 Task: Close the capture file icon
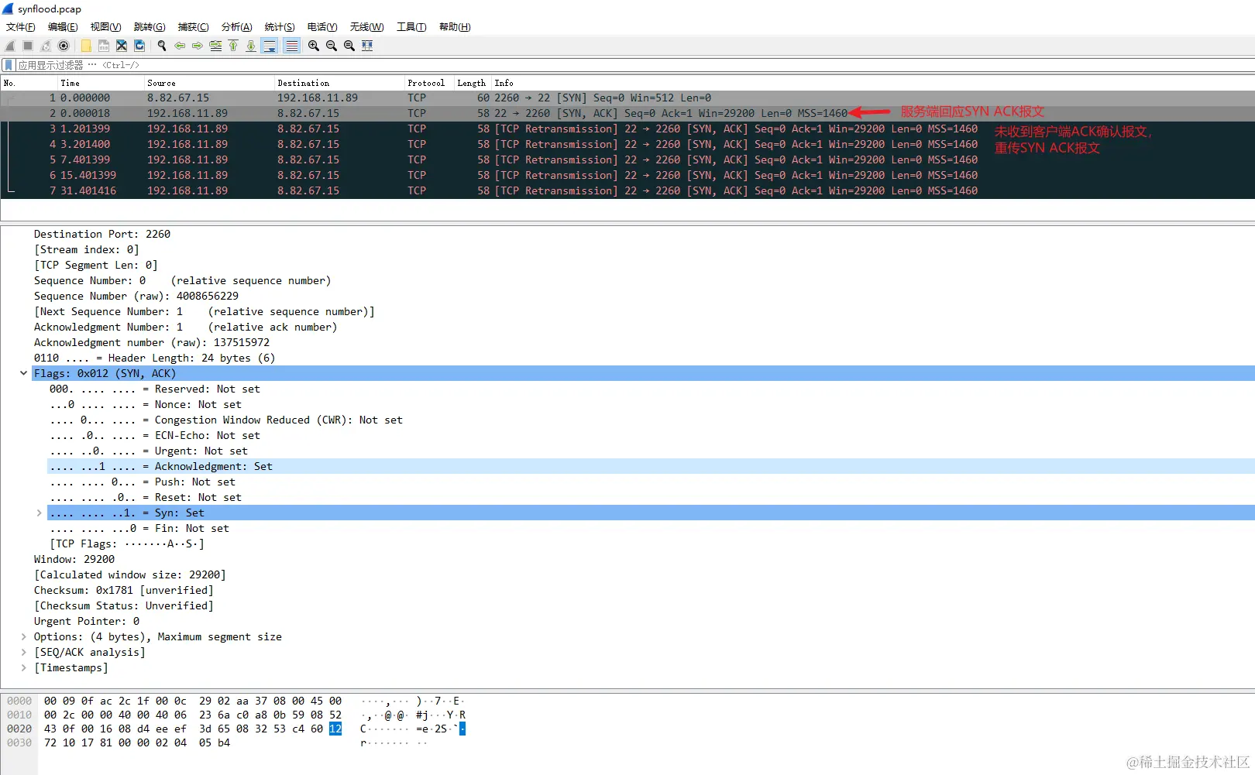coord(122,46)
